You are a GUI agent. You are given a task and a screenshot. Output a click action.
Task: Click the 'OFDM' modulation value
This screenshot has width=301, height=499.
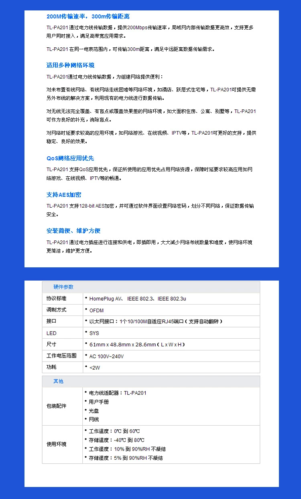tap(96, 310)
